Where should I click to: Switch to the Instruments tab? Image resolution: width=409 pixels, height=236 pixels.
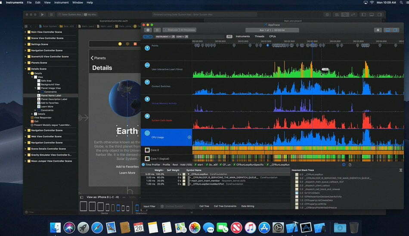[242, 36]
